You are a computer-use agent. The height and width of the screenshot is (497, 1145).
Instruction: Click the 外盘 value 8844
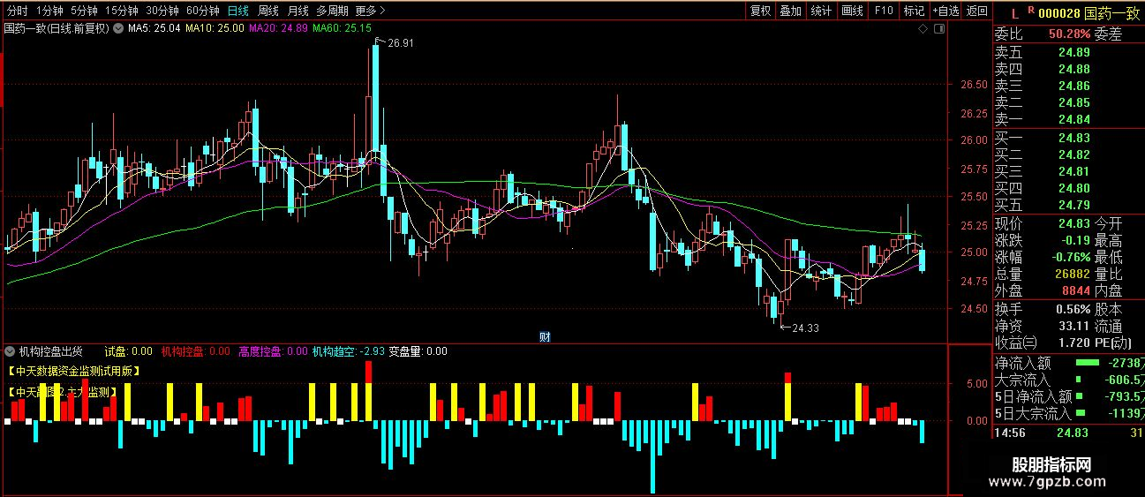coord(1074,290)
